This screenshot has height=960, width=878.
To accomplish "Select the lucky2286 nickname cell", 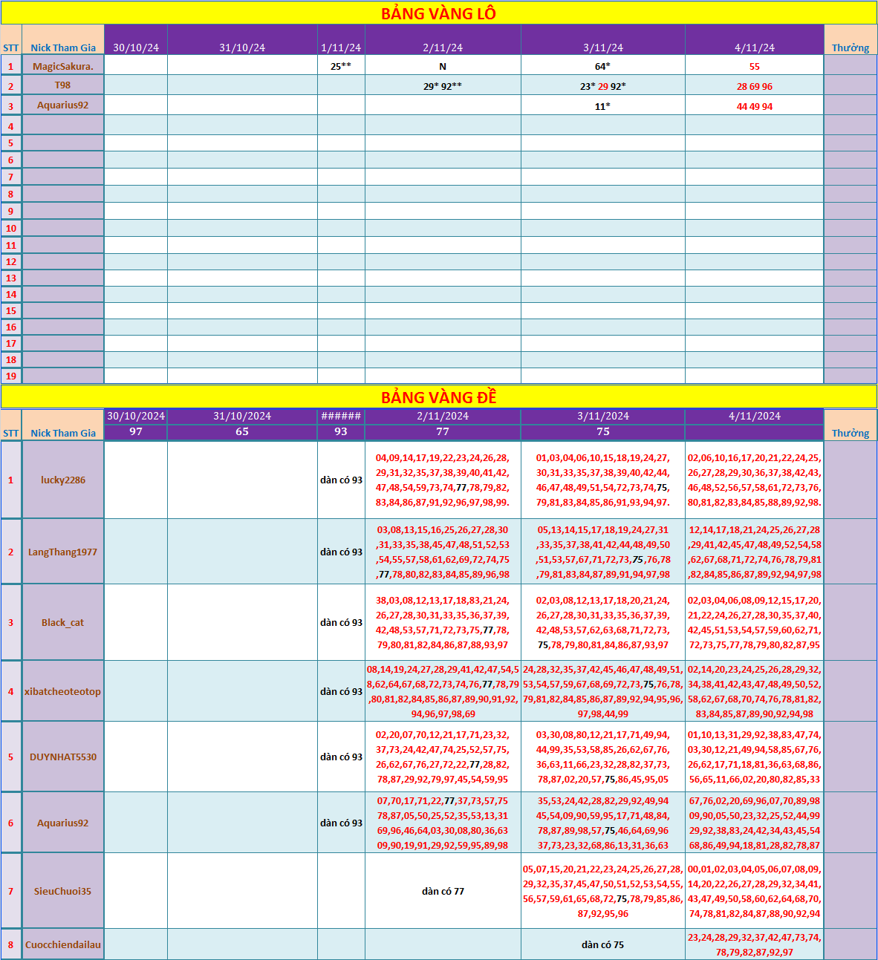I will (63, 480).
